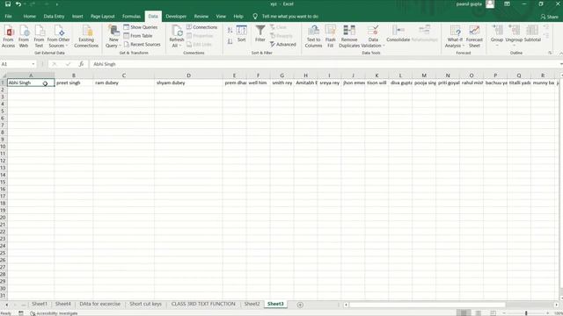Switch to the View ribbon tab
This screenshot has height=316, width=563.
point(221,17)
